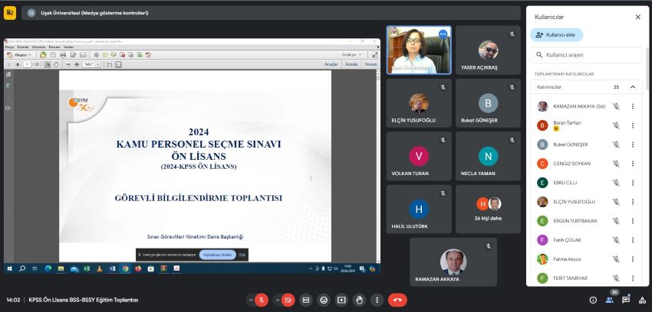Click the Kullanıcı ekle button

click(556, 34)
